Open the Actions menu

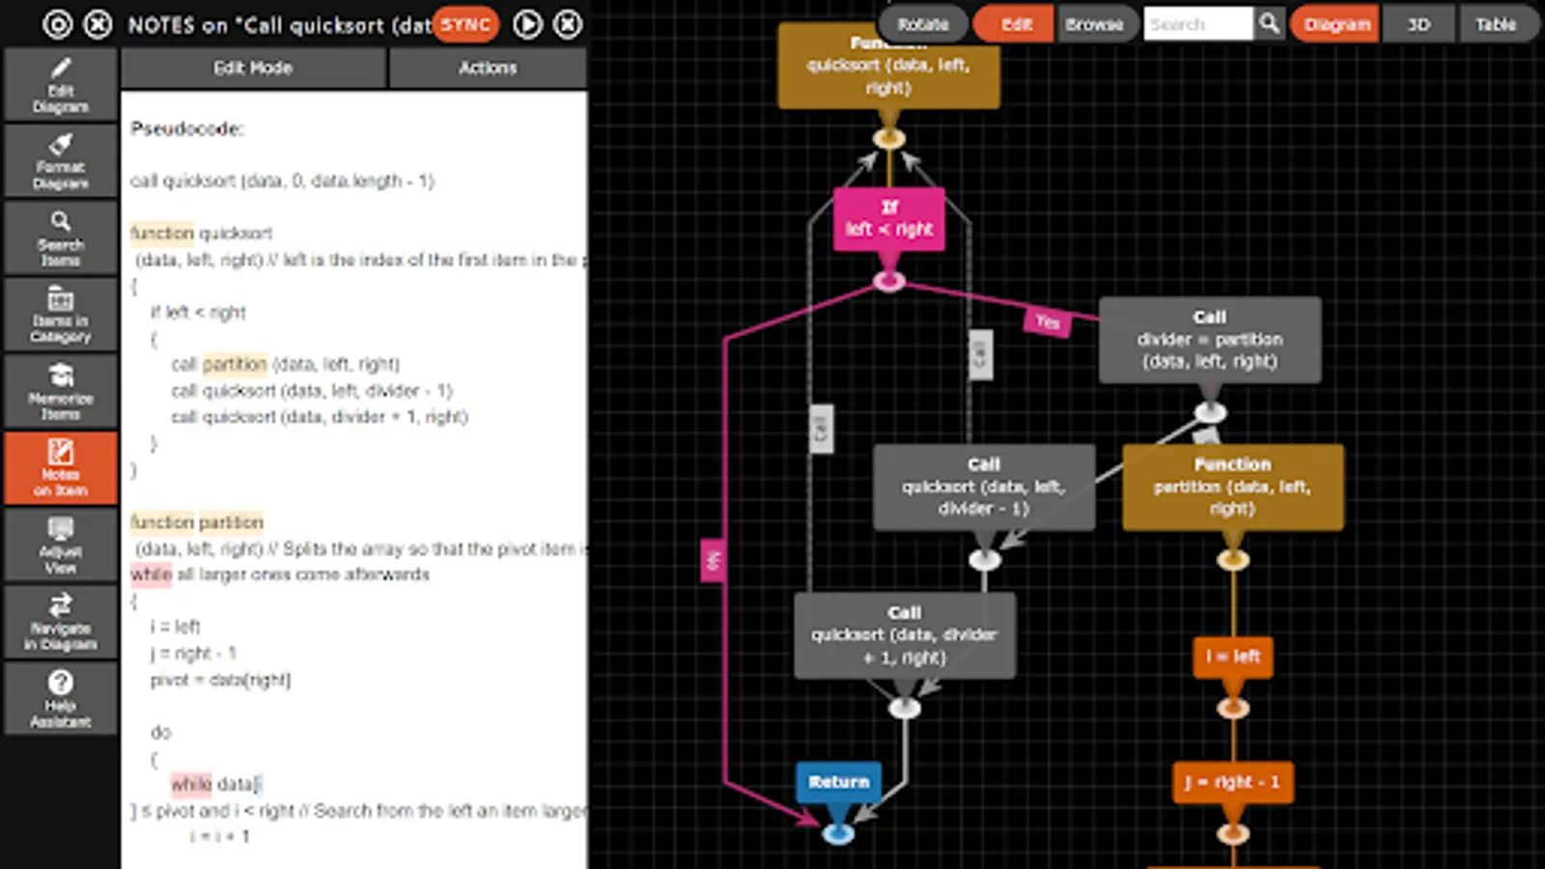pyautogui.click(x=488, y=68)
